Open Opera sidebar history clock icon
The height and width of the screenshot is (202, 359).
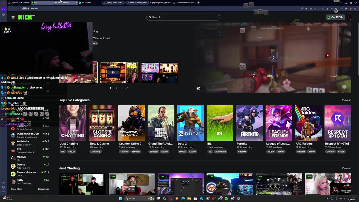click(3, 187)
